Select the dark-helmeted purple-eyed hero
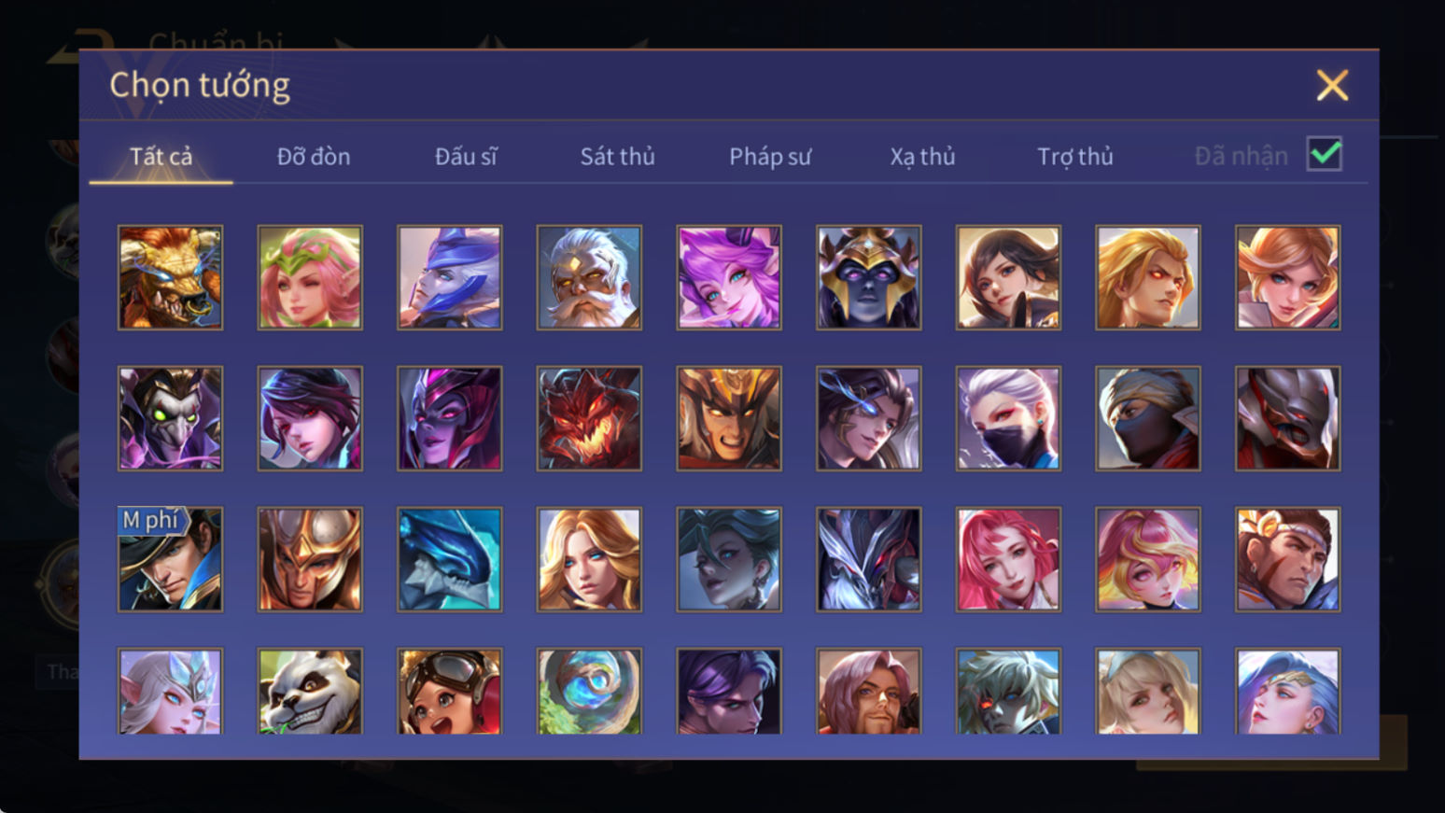This screenshot has height=813, width=1445. tap(868, 277)
